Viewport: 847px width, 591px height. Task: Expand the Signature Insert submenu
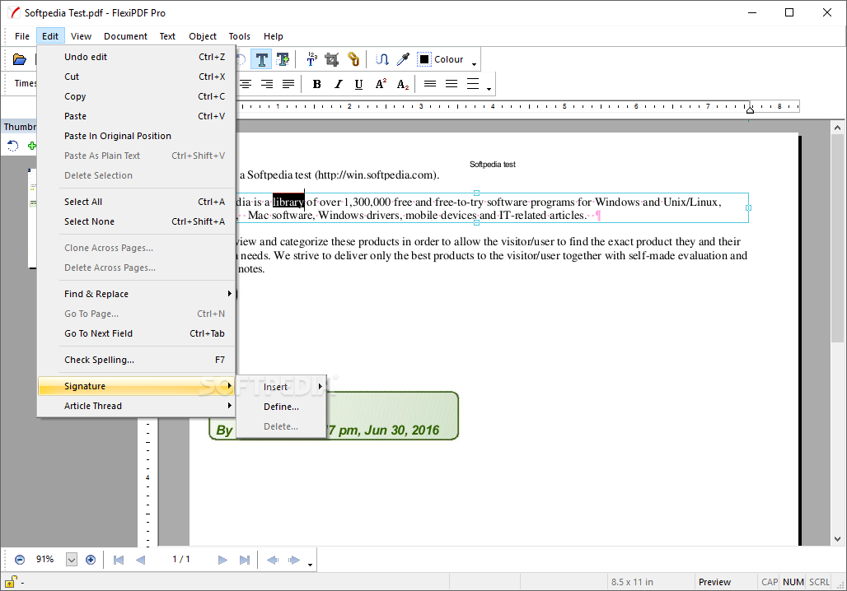click(282, 387)
